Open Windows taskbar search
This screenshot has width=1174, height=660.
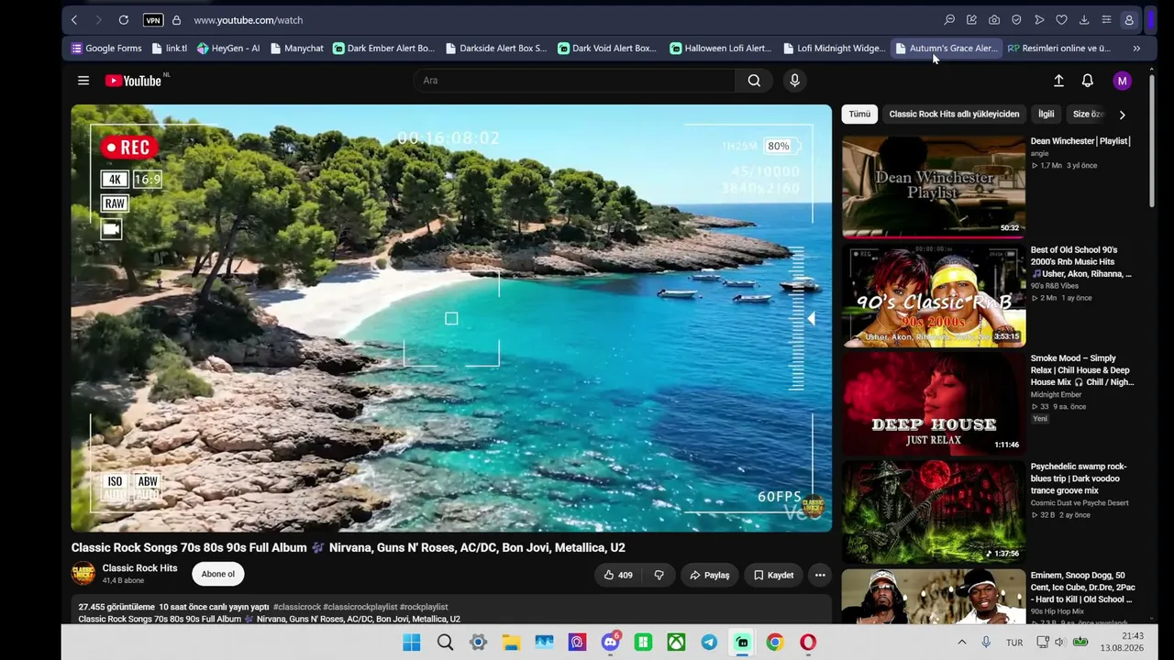pos(445,643)
